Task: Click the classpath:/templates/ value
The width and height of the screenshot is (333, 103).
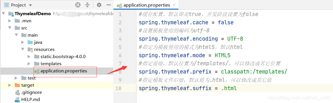Action: click(254, 72)
